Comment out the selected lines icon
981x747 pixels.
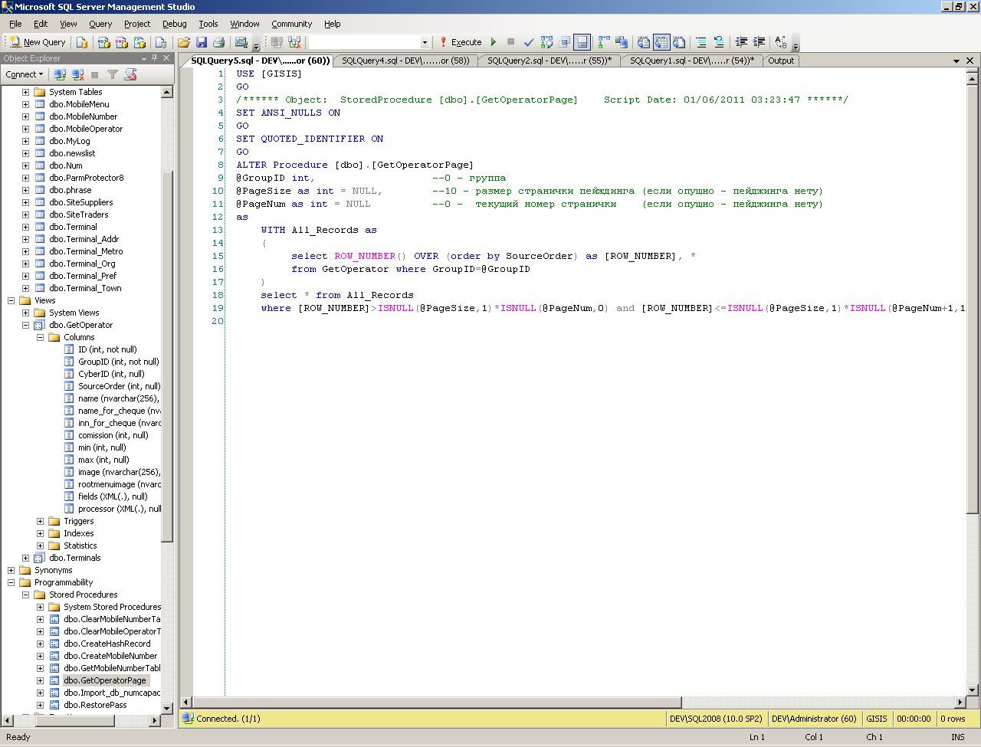click(700, 42)
